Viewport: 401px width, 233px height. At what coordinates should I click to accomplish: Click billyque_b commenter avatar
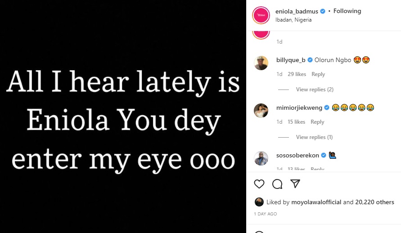261,63
